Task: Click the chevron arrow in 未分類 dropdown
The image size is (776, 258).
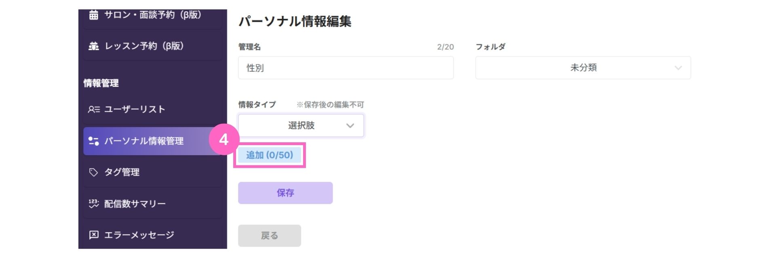Action: click(x=678, y=68)
